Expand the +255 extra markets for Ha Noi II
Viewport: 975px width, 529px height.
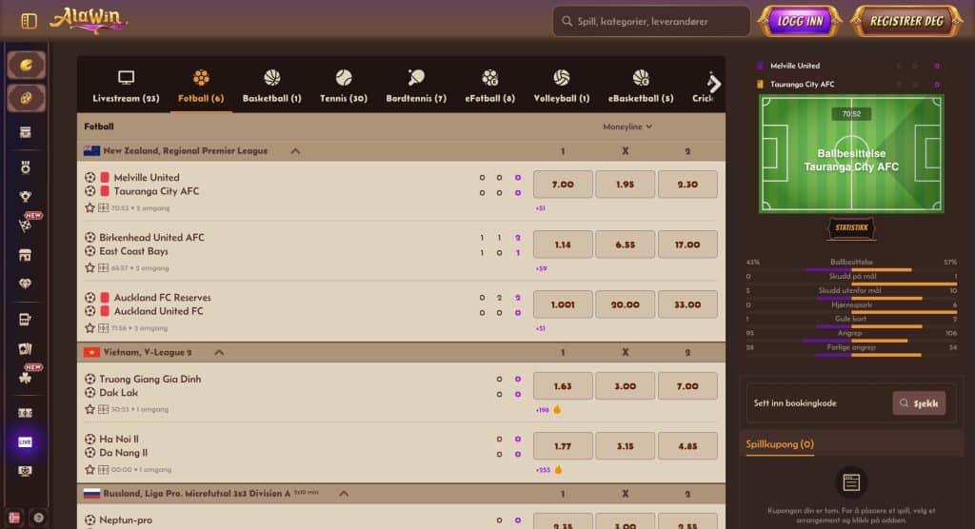543,470
